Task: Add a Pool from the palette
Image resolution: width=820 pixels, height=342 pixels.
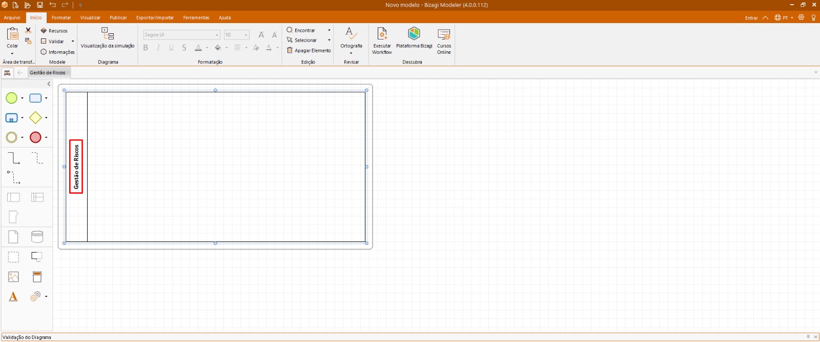Action: (x=13, y=197)
